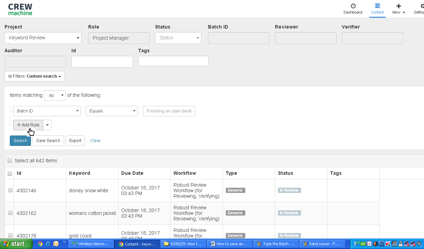The image size is (424, 249).
Task: Open the All matching dropdown
Action: tap(55, 95)
